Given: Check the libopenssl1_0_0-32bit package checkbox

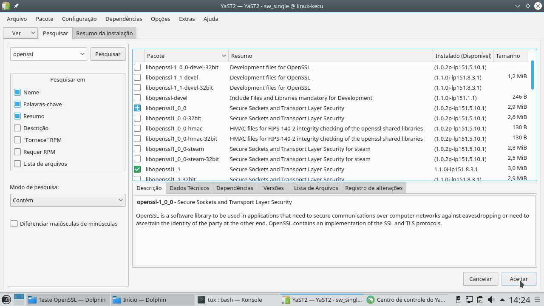Looking at the screenshot, I should pos(137,118).
